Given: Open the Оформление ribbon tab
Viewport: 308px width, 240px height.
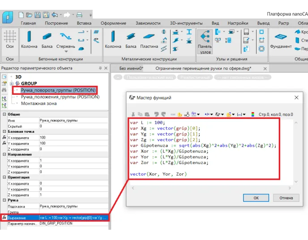Looking at the screenshot, I should pos(113,23).
